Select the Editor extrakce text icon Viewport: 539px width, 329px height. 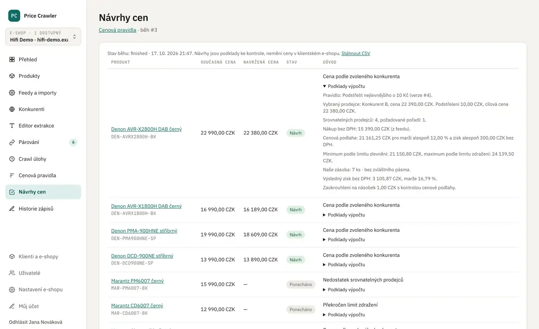pyautogui.click(x=12, y=126)
